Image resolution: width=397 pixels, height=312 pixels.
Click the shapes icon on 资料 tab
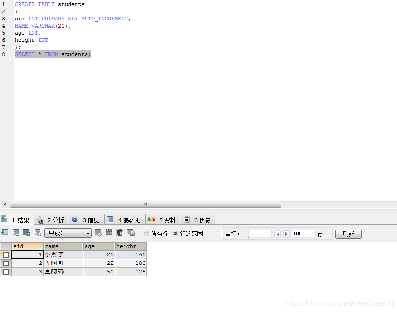point(151,219)
